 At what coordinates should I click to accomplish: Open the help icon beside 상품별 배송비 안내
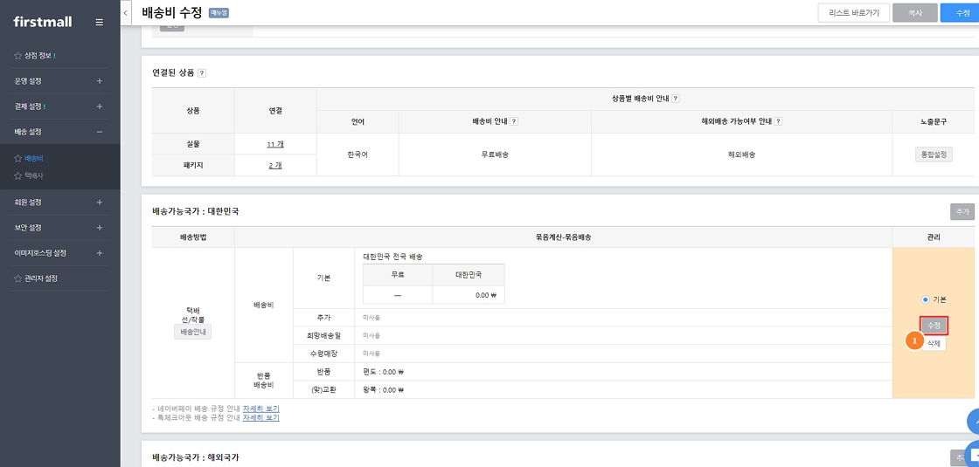point(676,99)
